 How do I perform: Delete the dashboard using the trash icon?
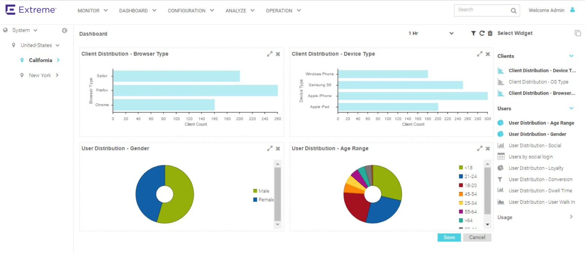(x=490, y=33)
